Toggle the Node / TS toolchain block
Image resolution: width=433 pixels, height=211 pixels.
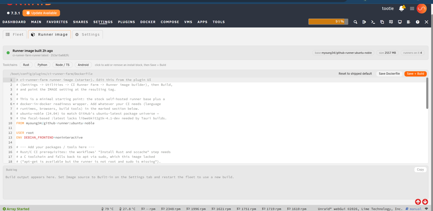pyautogui.click(x=63, y=65)
